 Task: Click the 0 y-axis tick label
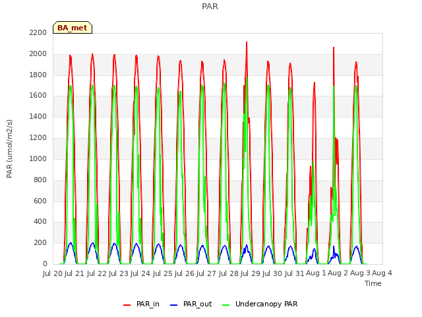(x=45, y=264)
